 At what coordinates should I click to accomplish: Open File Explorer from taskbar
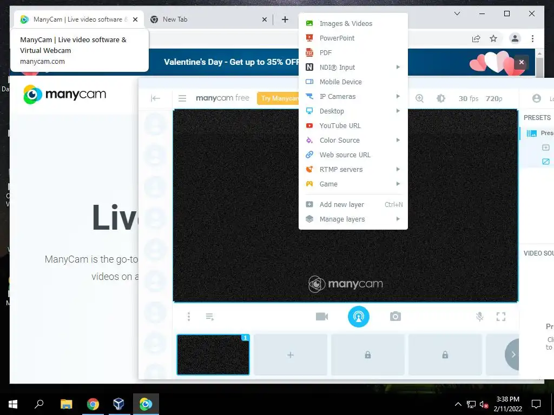(x=67, y=404)
